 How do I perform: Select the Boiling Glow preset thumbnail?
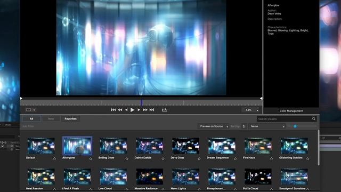coord(113,146)
